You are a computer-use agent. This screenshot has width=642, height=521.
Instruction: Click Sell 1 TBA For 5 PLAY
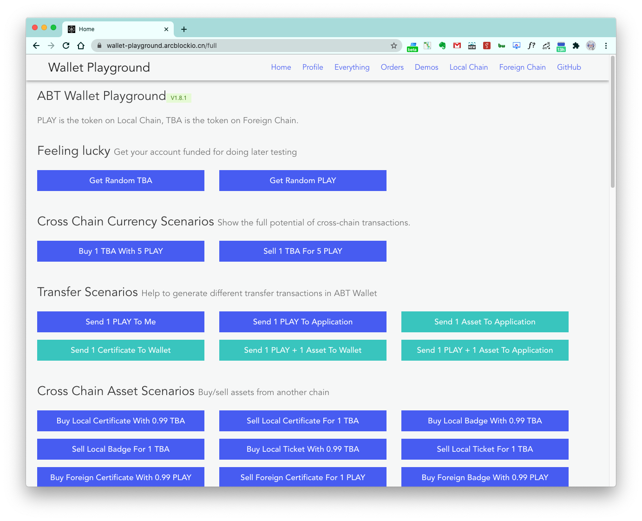pyautogui.click(x=303, y=251)
